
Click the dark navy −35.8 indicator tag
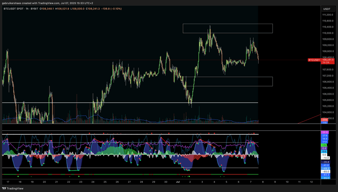coord(325,162)
